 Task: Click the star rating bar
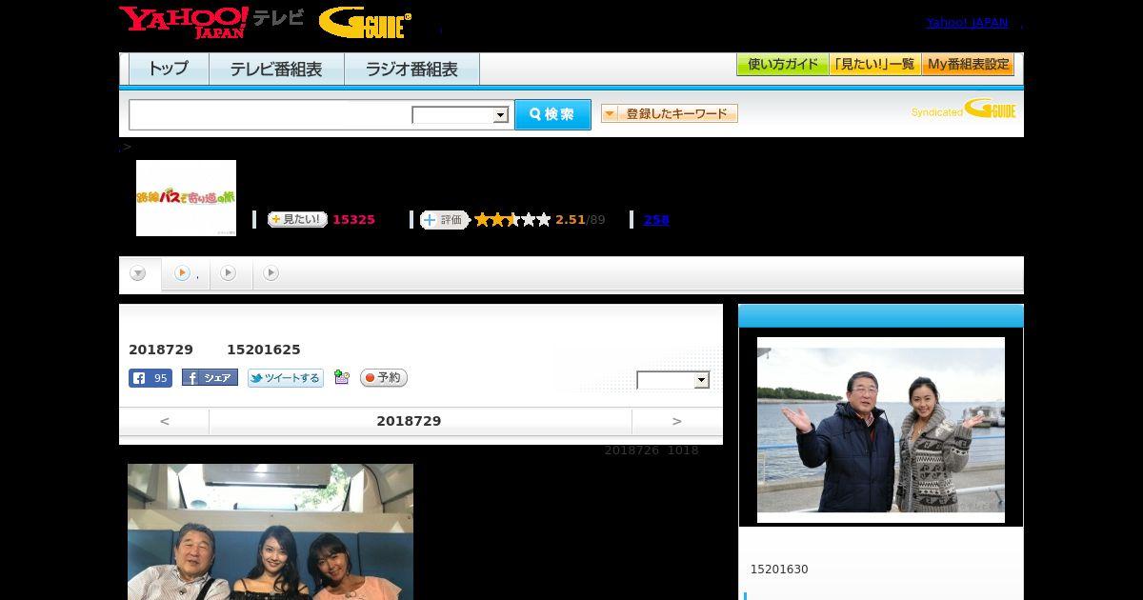(x=512, y=219)
